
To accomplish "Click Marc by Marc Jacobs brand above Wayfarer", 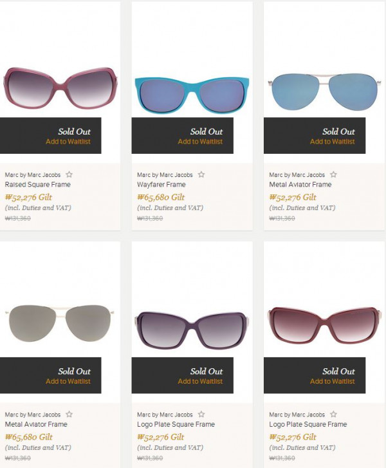I will point(165,175).
